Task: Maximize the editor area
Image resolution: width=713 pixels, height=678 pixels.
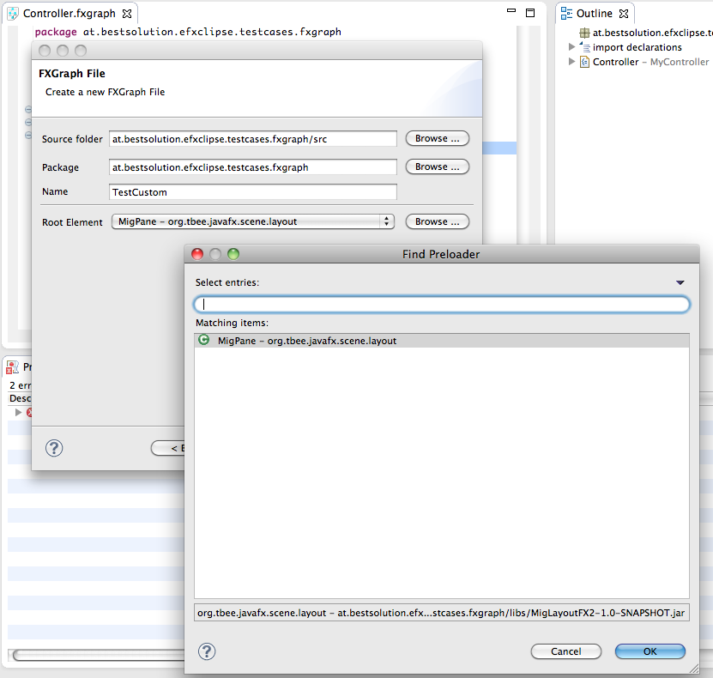Action: [530, 14]
